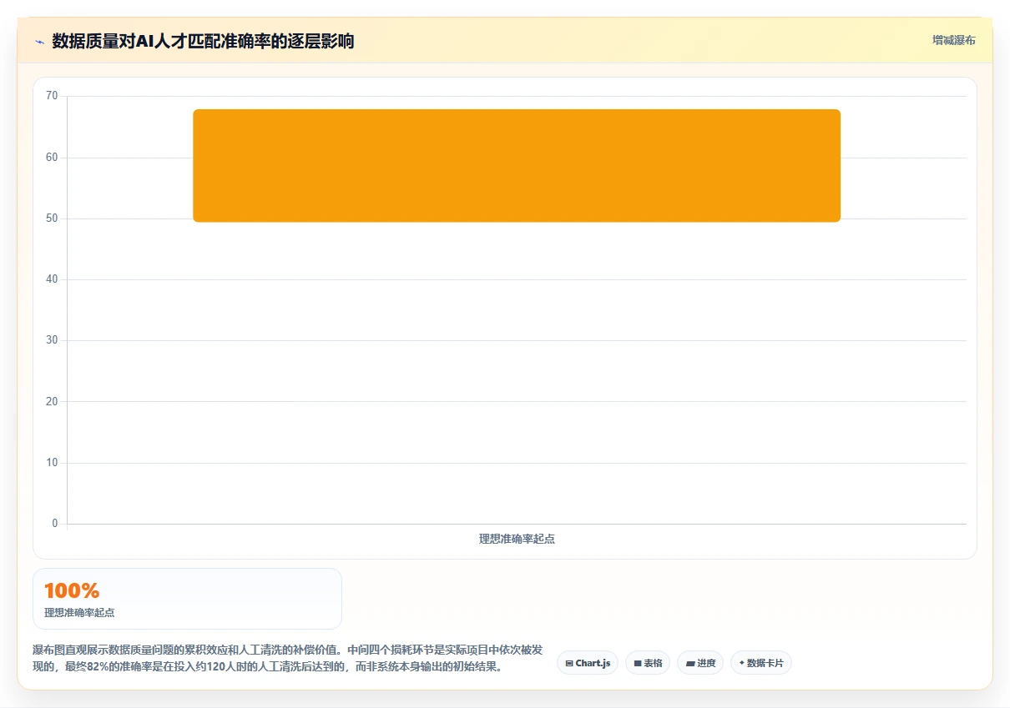Click the orange waterfall bar in the chart
Screen dimensions: 1010x708
click(x=517, y=165)
